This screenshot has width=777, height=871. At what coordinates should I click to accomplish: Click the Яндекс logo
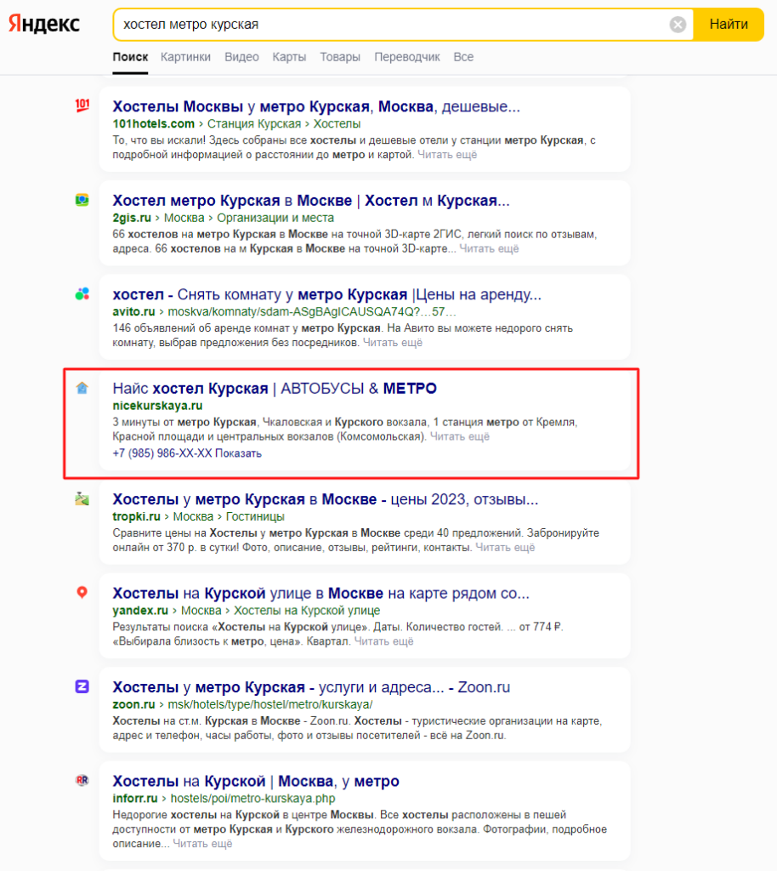click(44, 23)
